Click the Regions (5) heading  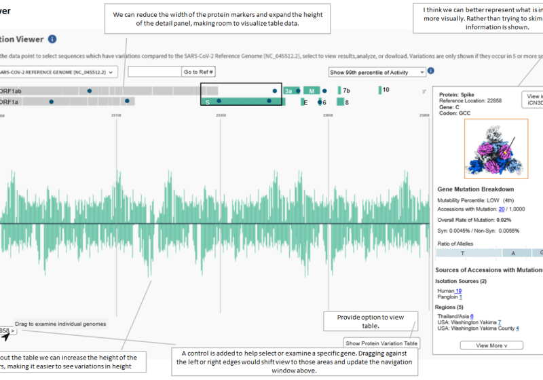[x=449, y=307]
